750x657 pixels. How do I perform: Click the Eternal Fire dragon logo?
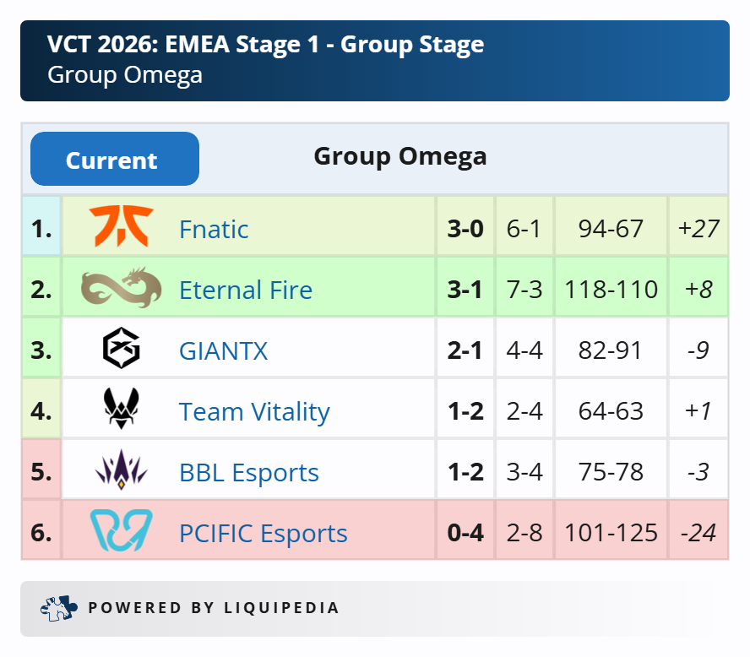click(121, 289)
